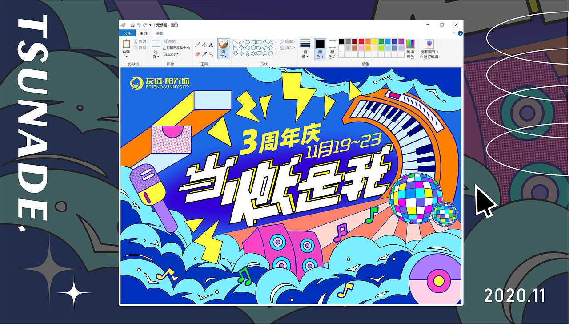
Task: Open the 文件 (File) menu
Action: 127,33
